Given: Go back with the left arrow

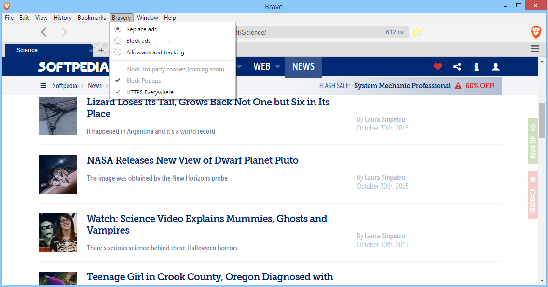Looking at the screenshot, I should pos(44,32).
